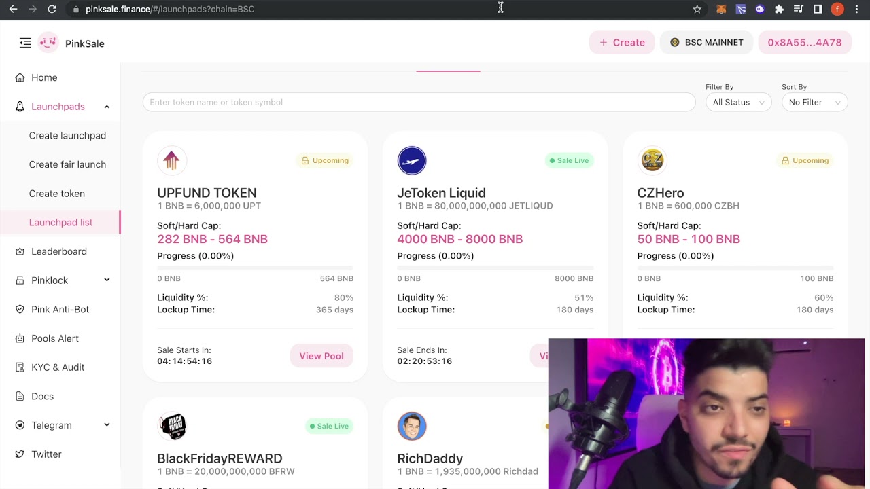Click the CZHero title text
The image size is (870, 489).
[661, 193]
